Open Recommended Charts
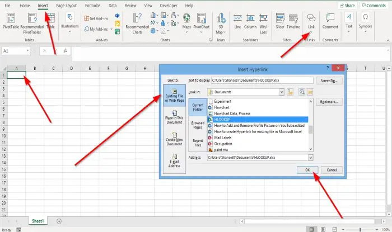The image size is (392, 232). coord(137,23)
